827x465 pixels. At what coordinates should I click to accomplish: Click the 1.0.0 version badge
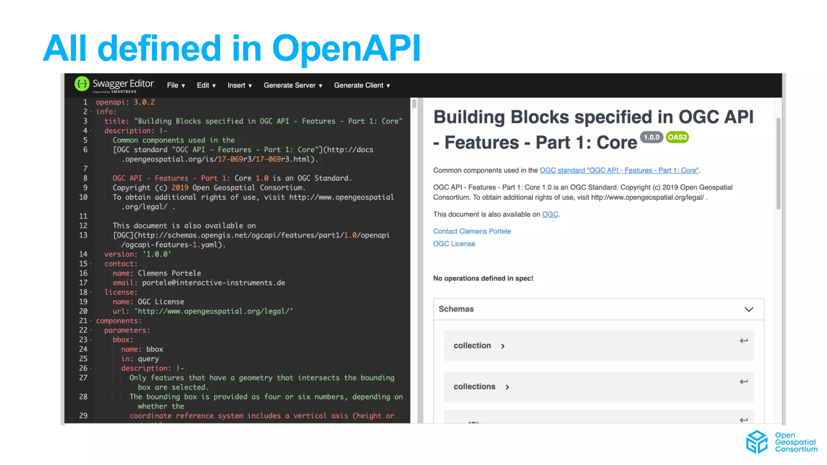tap(651, 137)
